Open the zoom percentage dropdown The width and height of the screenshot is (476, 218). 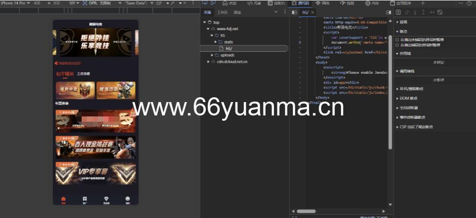click(x=74, y=3)
